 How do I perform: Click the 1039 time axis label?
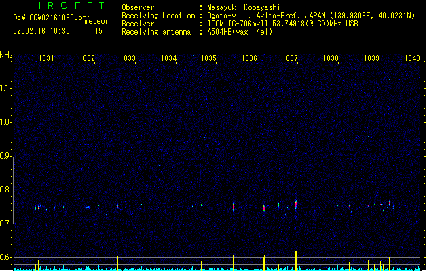tap(371, 58)
